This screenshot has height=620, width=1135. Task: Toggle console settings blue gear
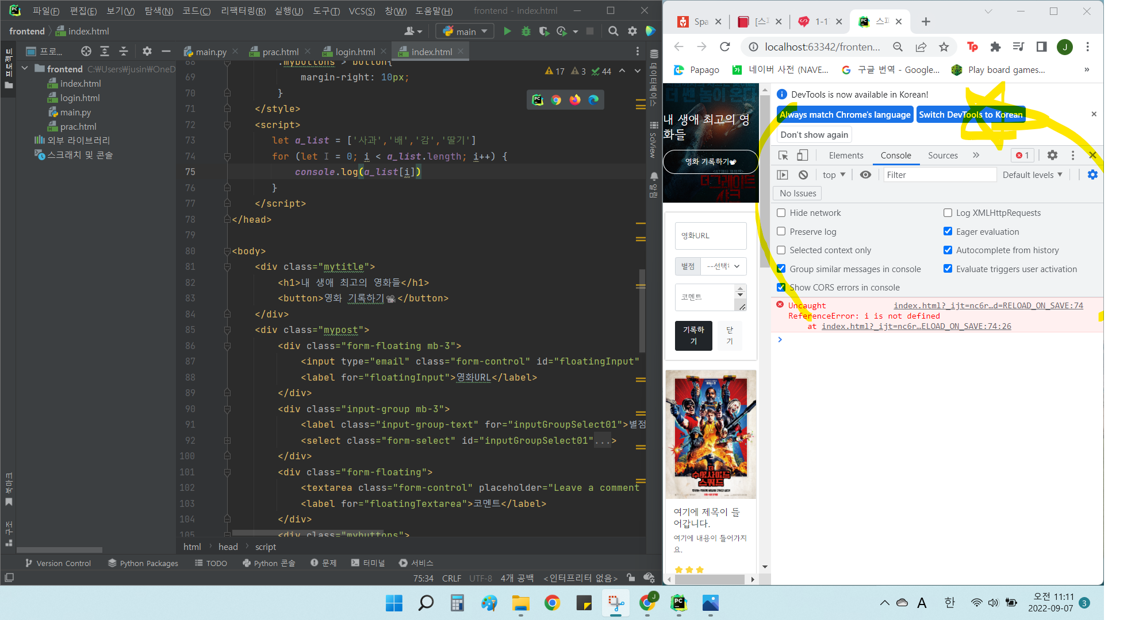coord(1092,175)
